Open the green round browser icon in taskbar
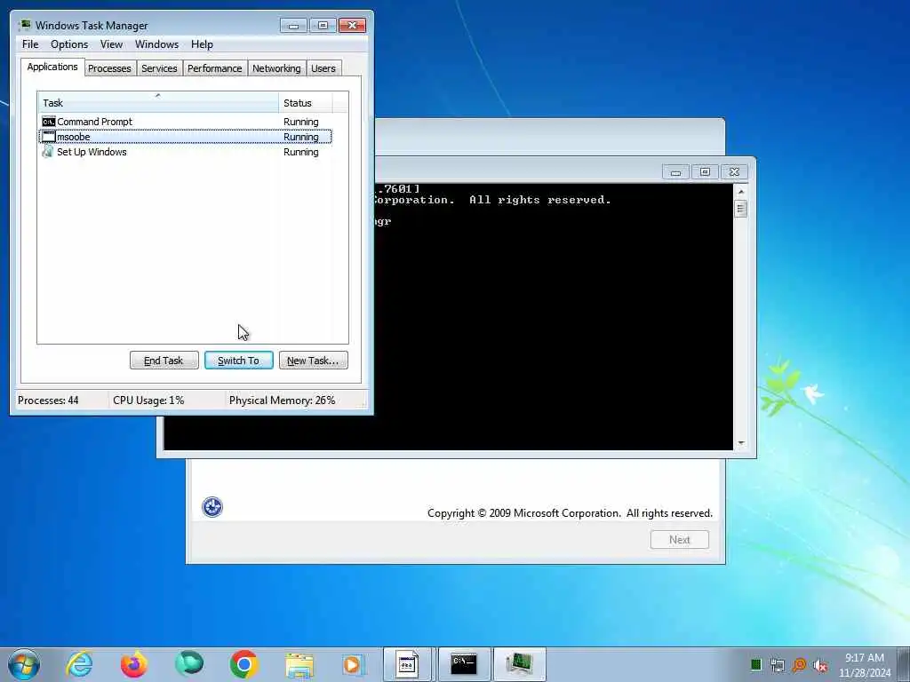Image resolution: width=910 pixels, height=682 pixels. (189, 664)
